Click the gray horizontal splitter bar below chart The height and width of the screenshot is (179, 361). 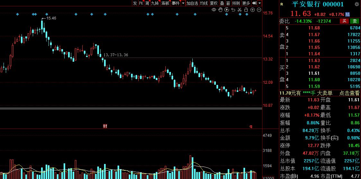131,108
